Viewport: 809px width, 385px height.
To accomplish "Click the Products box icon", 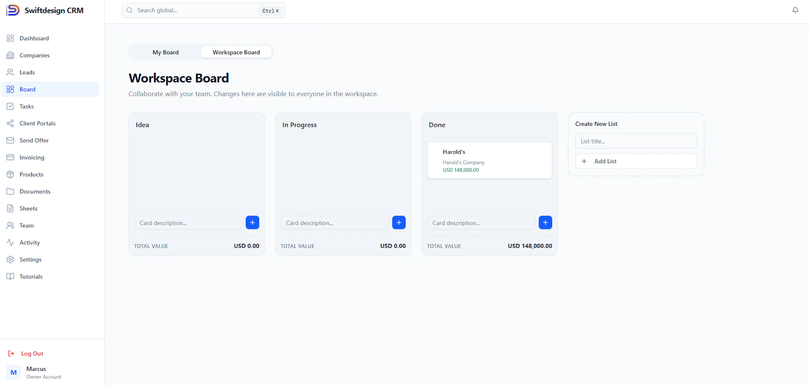I will [x=10, y=174].
